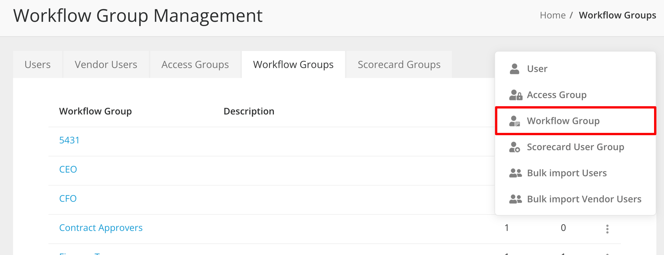
Task: Open the Access Groups tab
Action: click(x=195, y=64)
